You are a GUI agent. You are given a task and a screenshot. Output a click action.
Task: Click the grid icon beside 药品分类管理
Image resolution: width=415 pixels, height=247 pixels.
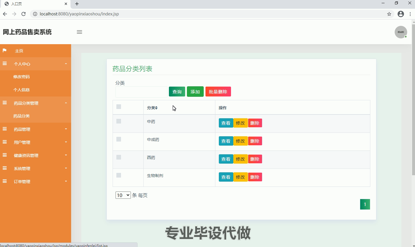(4, 103)
